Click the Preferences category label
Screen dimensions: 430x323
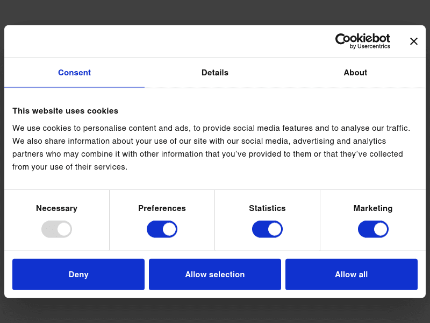[x=162, y=208]
